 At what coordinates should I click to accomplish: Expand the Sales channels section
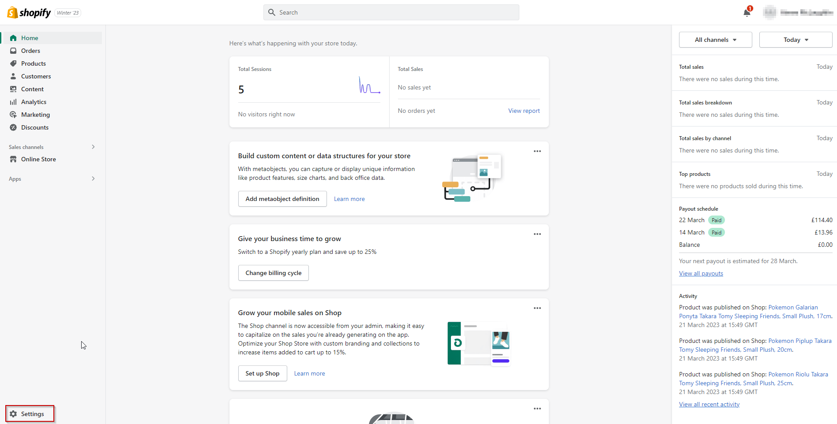[x=93, y=146]
